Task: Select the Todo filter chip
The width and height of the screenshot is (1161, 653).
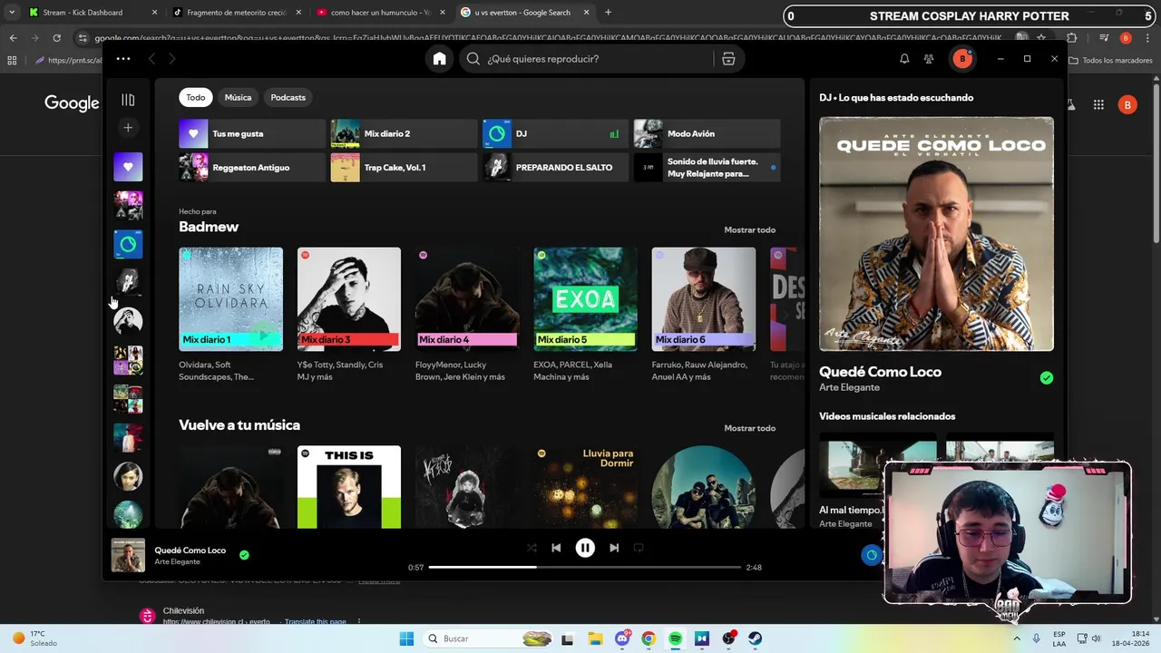Action: pos(196,97)
